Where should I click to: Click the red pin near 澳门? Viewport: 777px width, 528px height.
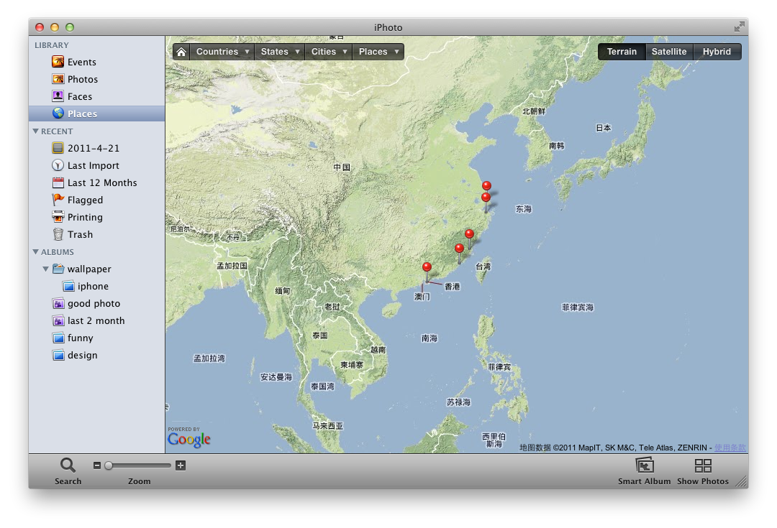tap(427, 268)
